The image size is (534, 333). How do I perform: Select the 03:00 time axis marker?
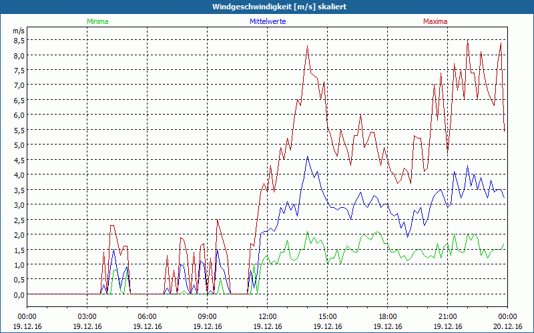tap(87, 316)
